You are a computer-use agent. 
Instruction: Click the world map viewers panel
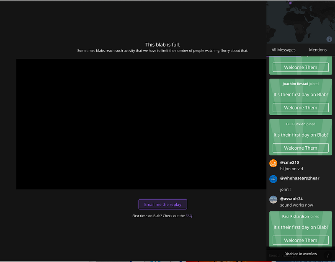[x=301, y=22]
